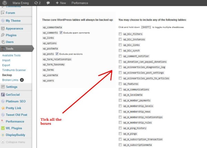Uncheck Exclude post revisions checkbox
207x148 pixels.
coord(57,54)
